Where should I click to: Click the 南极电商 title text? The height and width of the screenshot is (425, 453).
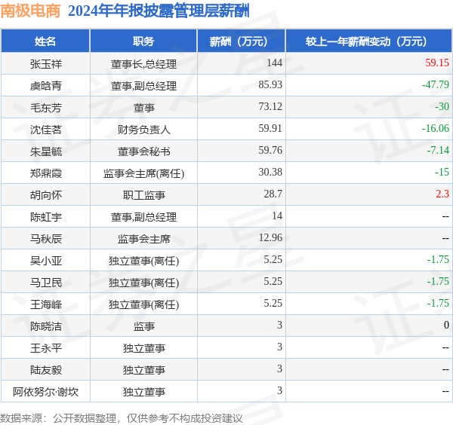[x=30, y=11]
